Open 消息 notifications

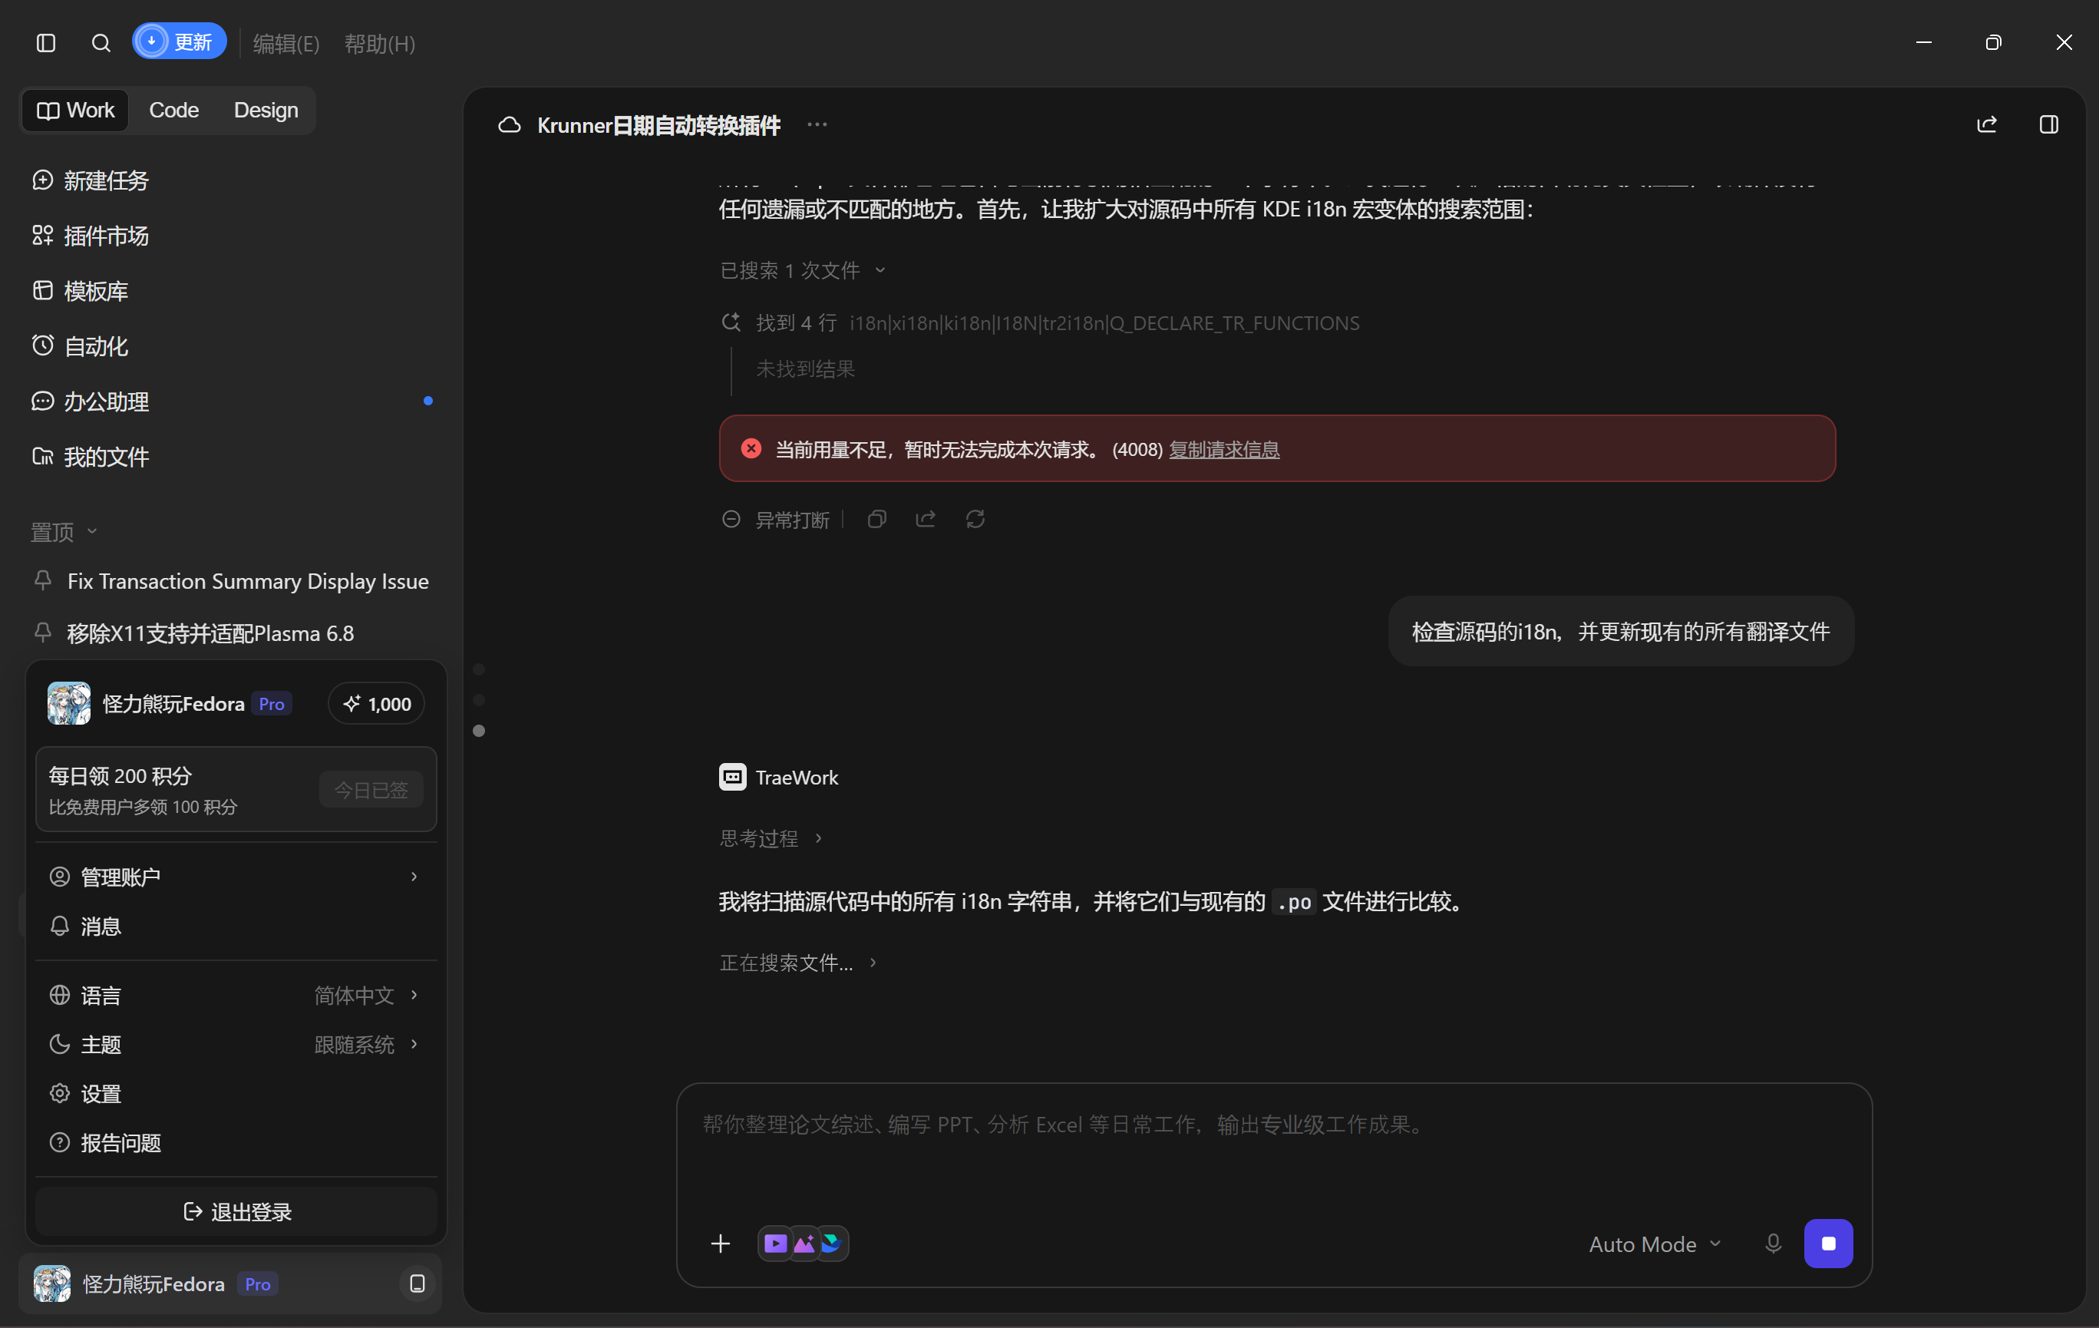point(236,926)
